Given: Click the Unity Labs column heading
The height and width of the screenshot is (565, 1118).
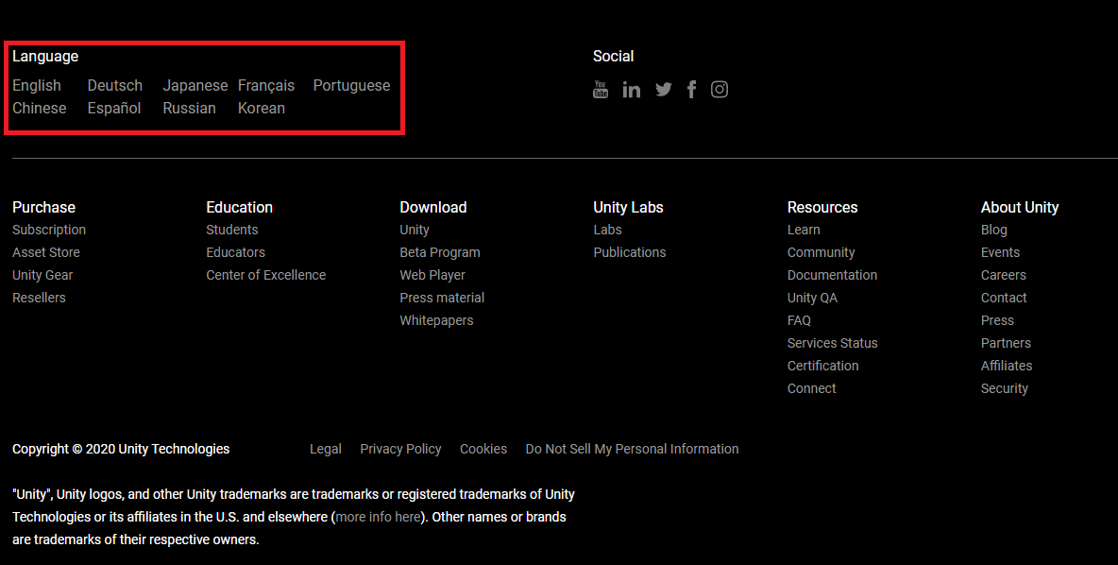Looking at the screenshot, I should [628, 208].
